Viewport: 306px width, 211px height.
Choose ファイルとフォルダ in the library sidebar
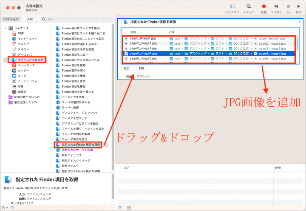tap(29, 60)
